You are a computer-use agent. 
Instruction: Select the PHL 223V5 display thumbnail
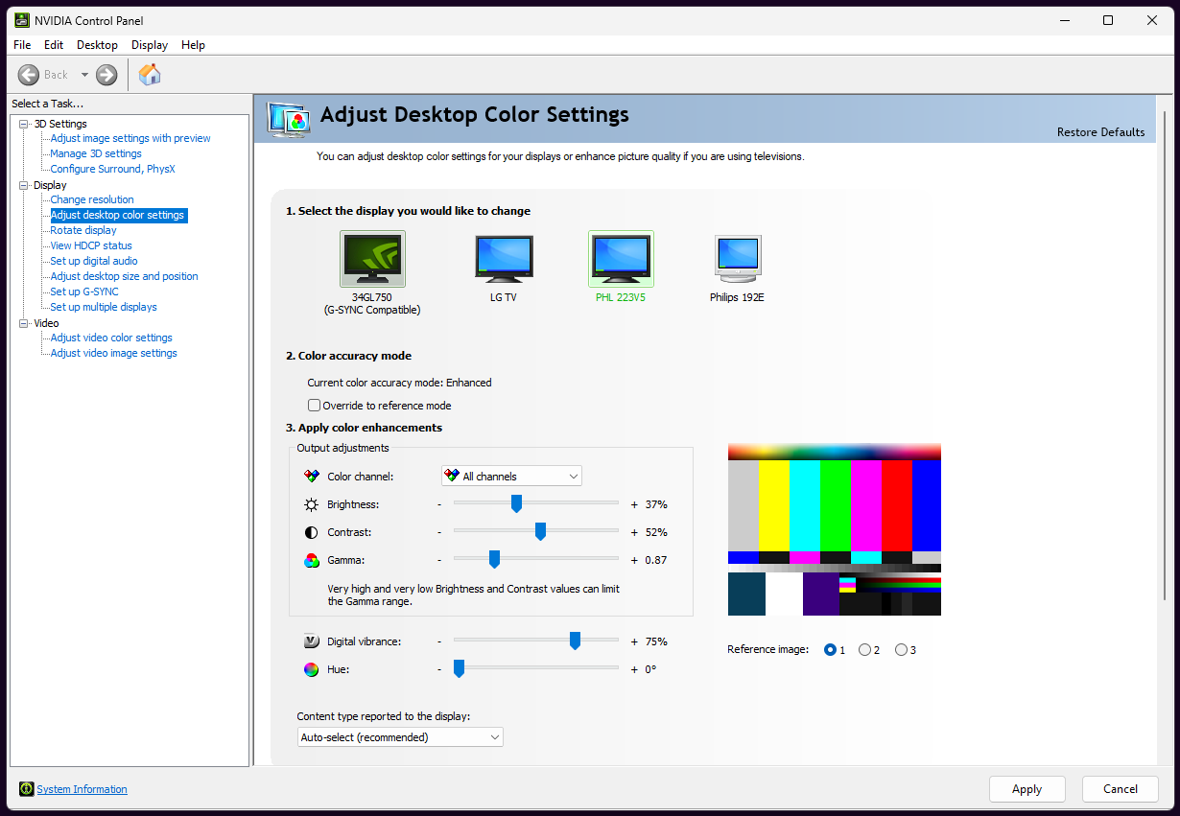coord(621,259)
